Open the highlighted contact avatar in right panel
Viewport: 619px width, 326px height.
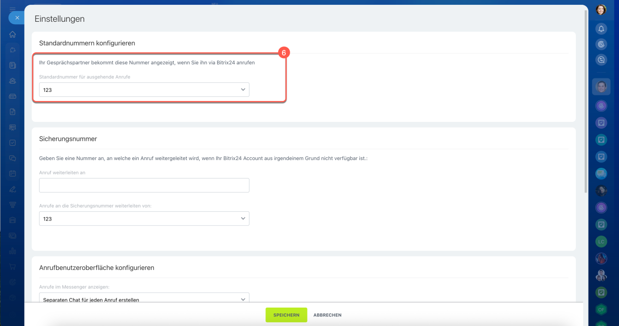pyautogui.click(x=601, y=87)
